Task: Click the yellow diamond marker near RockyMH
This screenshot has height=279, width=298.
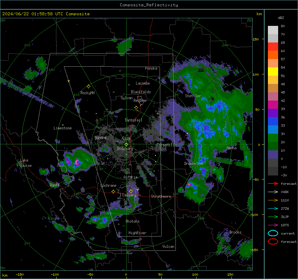Action: coord(88,87)
